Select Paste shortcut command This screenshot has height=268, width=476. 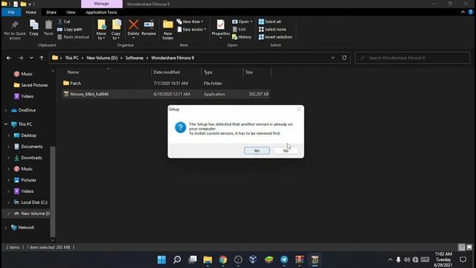[x=73, y=37]
